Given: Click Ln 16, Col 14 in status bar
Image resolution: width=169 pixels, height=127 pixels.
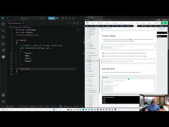Looking at the screenshot, I should point(23,106).
